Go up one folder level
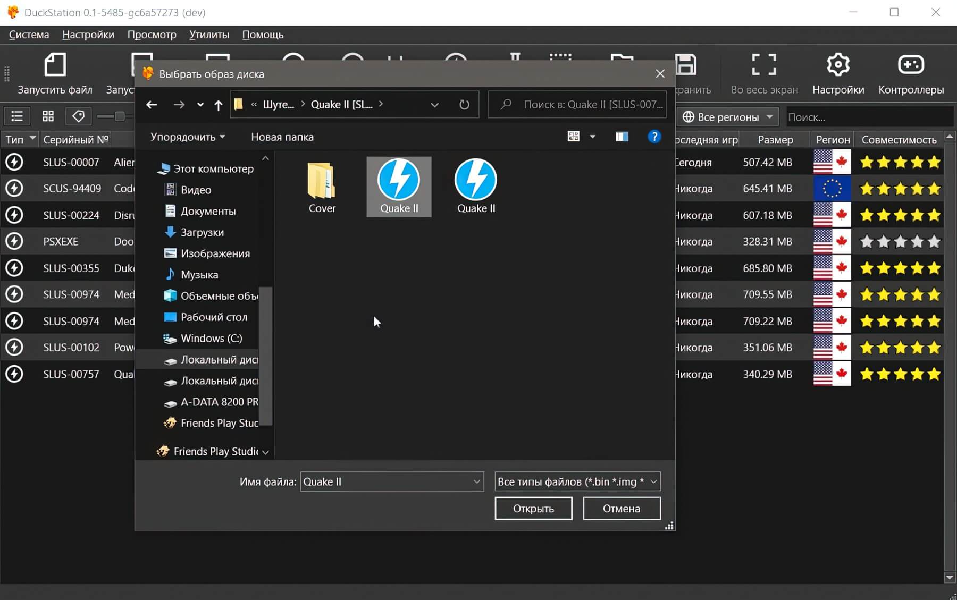The height and width of the screenshot is (600, 957). click(x=218, y=105)
